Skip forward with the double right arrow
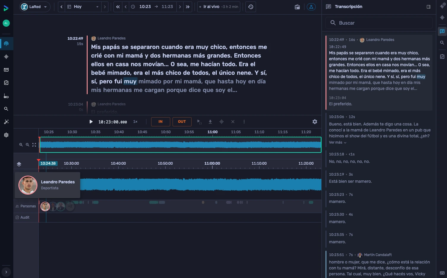Image resolution: width=447 pixels, height=278 pixels. [188, 7]
